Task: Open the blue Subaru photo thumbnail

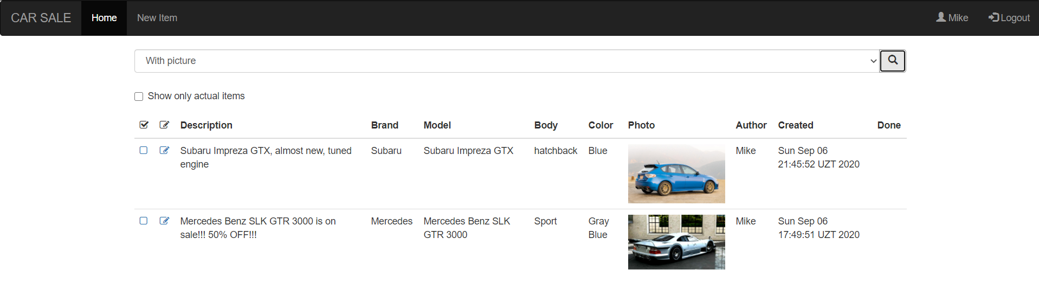Action: [x=676, y=174]
